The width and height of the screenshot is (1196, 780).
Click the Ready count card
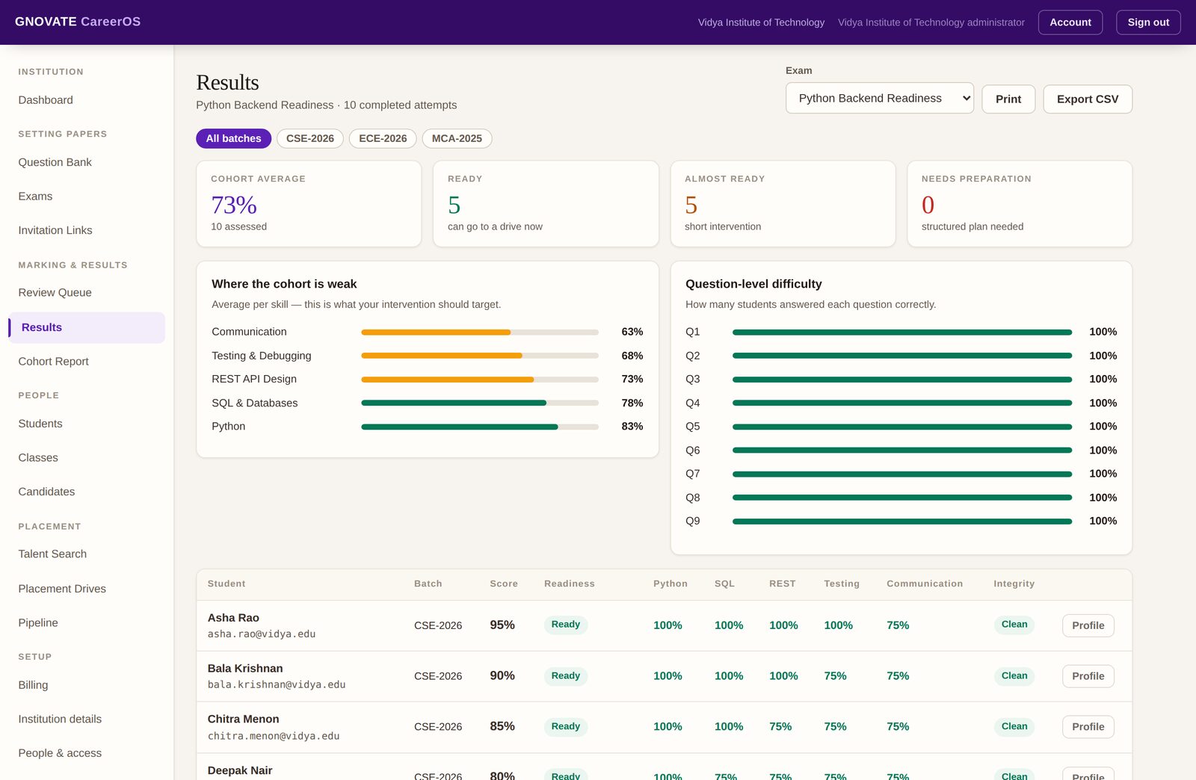[x=546, y=203]
